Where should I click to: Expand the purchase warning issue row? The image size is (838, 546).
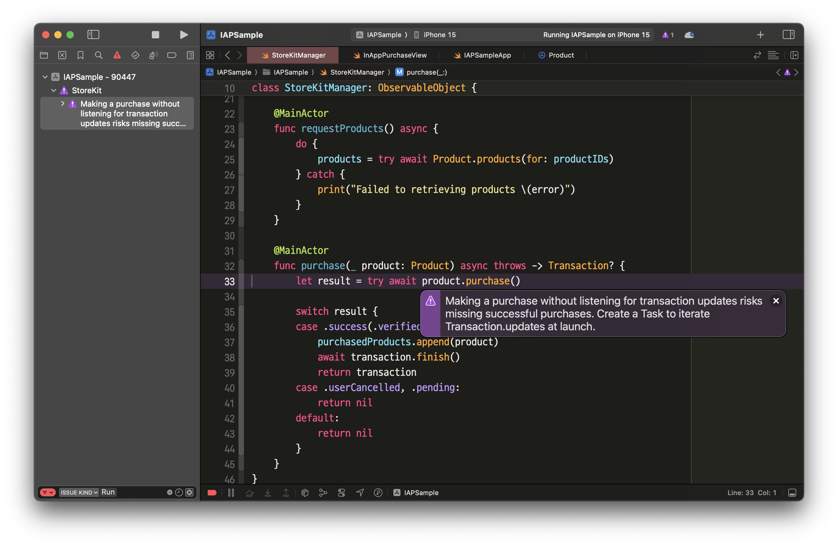tap(63, 103)
